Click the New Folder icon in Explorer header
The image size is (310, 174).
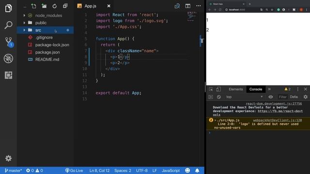44,6
